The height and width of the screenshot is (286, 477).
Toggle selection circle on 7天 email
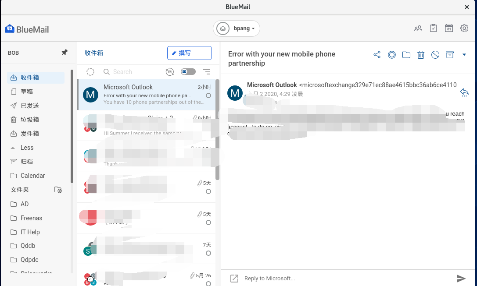[208, 253]
